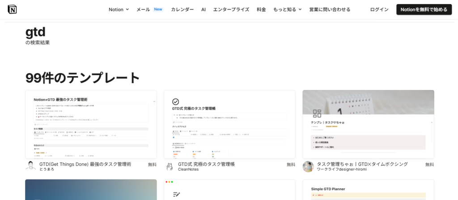Open the Notion dropdown menu
The width and height of the screenshot is (458, 200).
[x=119, y=9]
